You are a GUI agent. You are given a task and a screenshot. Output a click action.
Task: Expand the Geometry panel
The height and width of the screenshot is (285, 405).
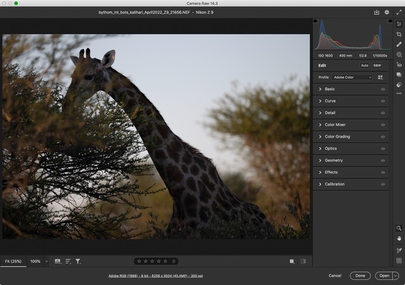[x=333, y=160]
